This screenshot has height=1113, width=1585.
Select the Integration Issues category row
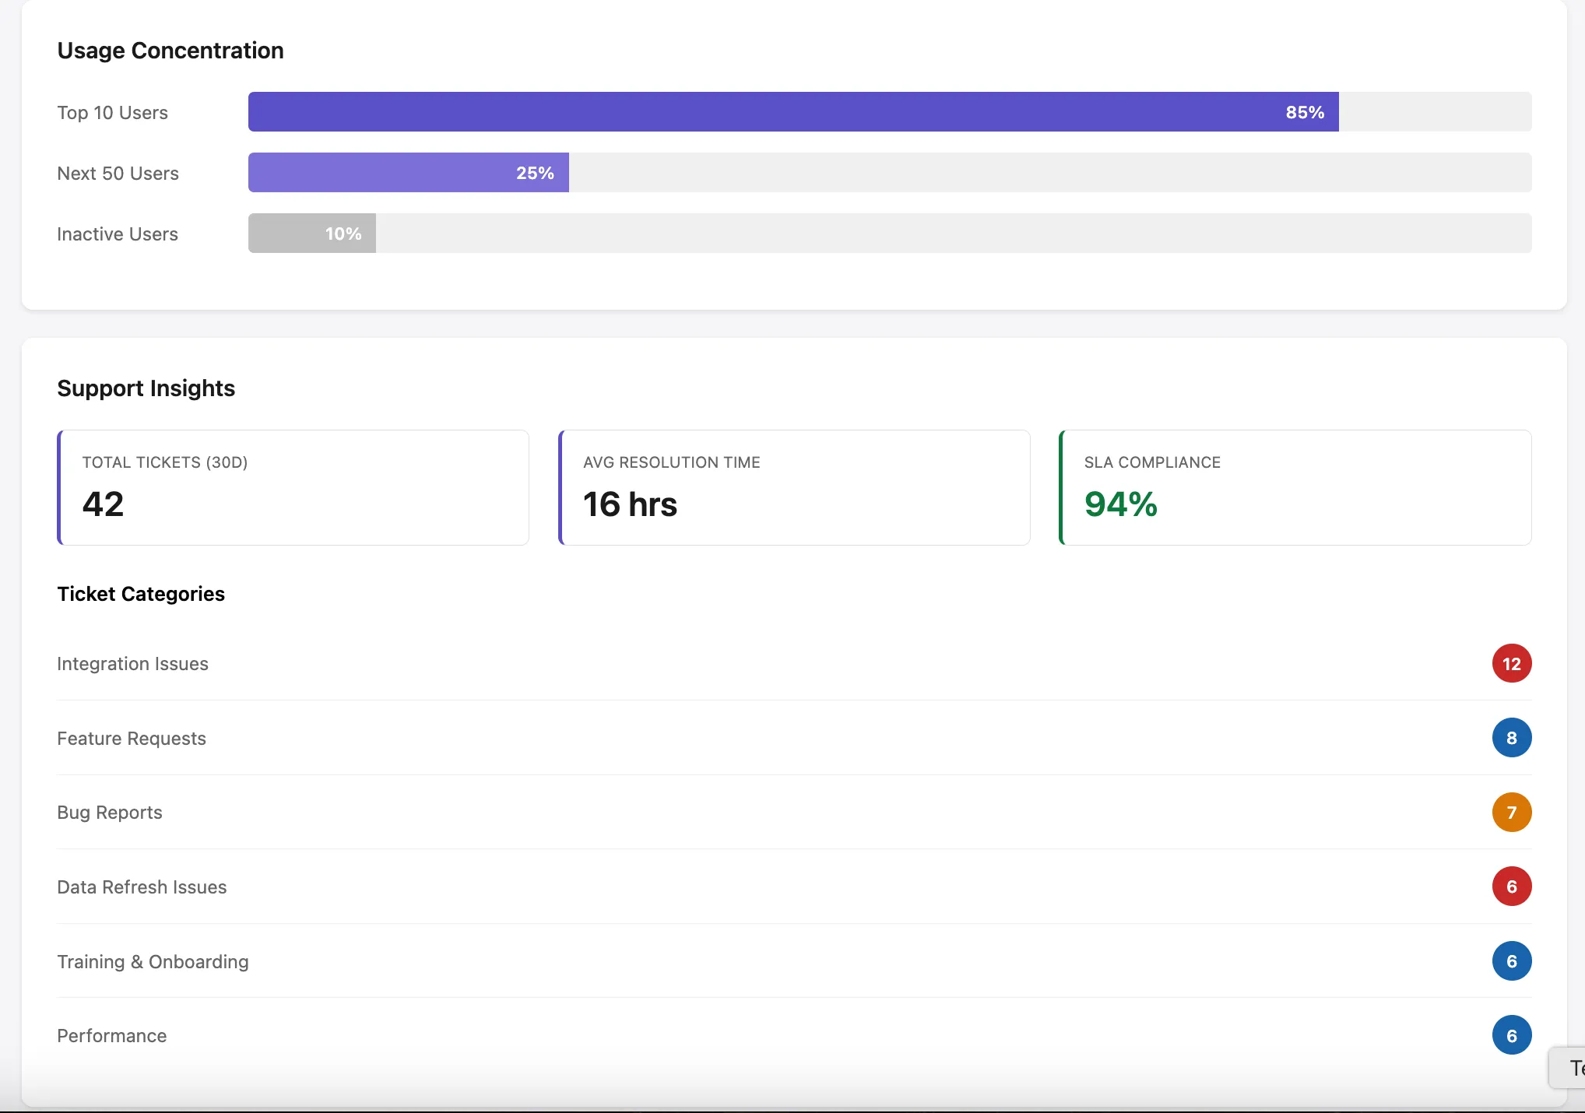point(133,664)
